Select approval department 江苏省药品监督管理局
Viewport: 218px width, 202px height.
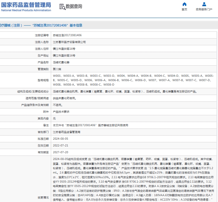point(66,132)
